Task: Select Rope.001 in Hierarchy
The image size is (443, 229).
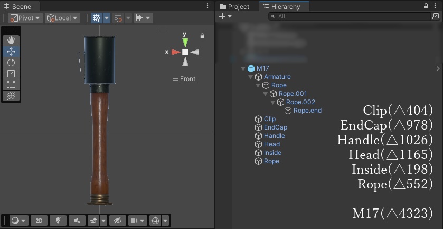Action: (293, 94)
